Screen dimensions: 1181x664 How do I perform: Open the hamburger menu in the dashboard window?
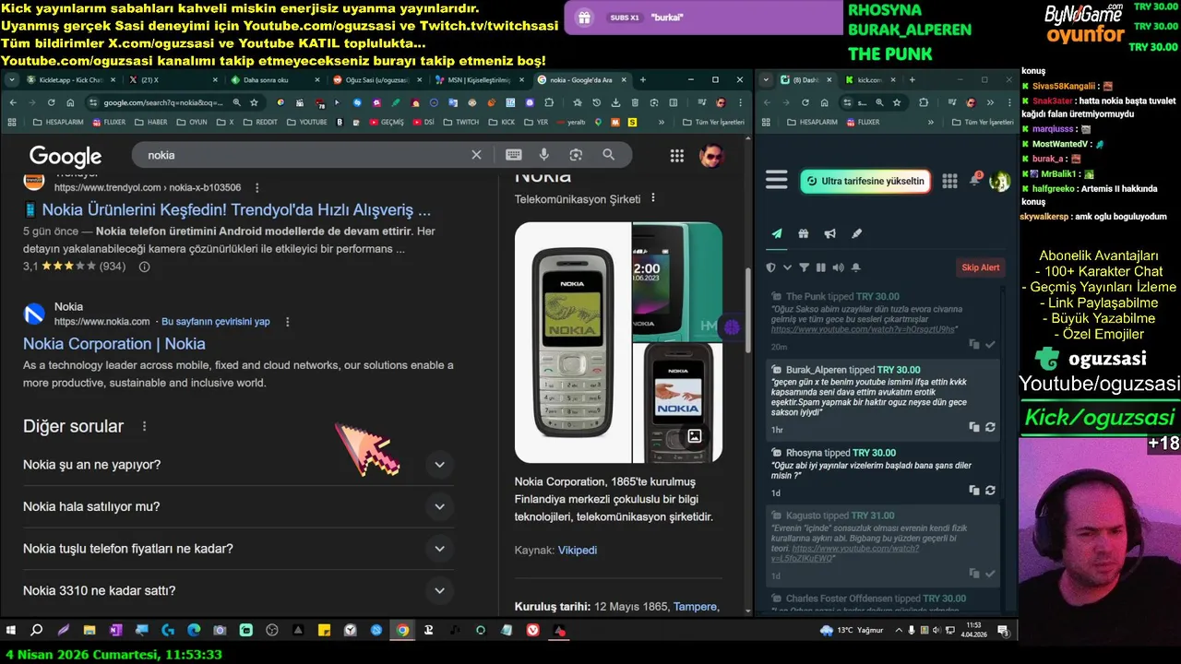click(x=777, y=180)
